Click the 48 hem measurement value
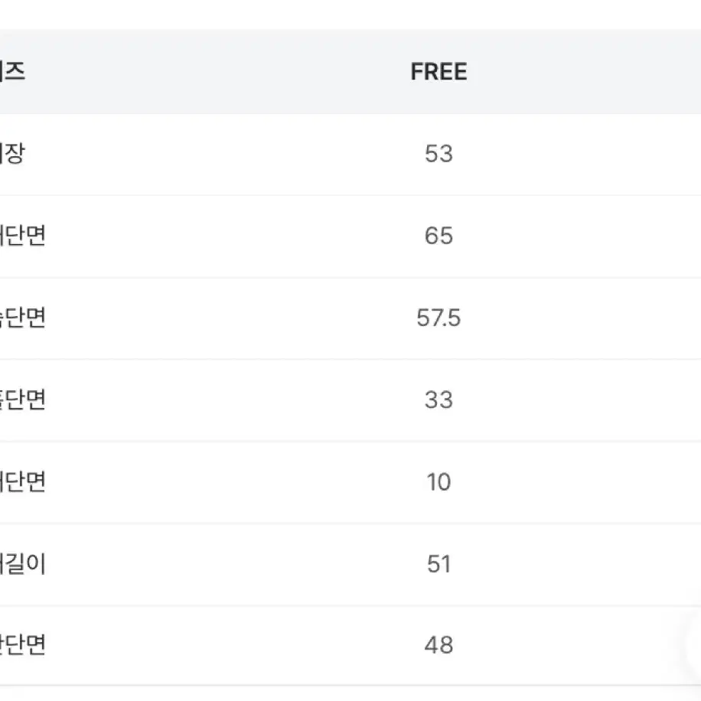 (439, 645)
